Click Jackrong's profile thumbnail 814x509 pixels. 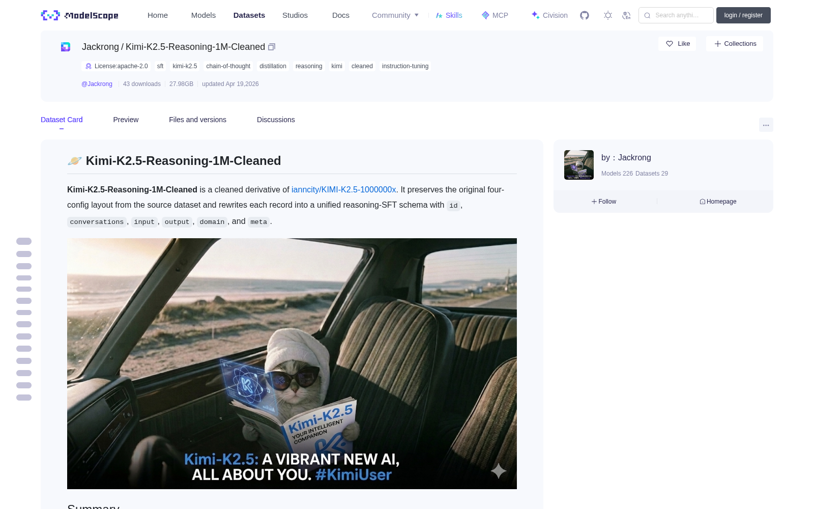pyautogui.click(x=579, y=165)
